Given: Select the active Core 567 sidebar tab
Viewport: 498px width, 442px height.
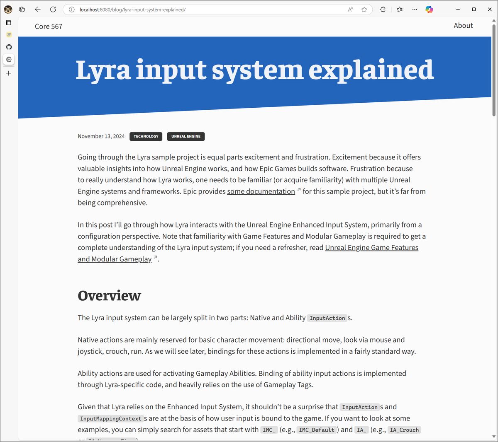Looking at the screenshot, I should (x=9, y=60).
